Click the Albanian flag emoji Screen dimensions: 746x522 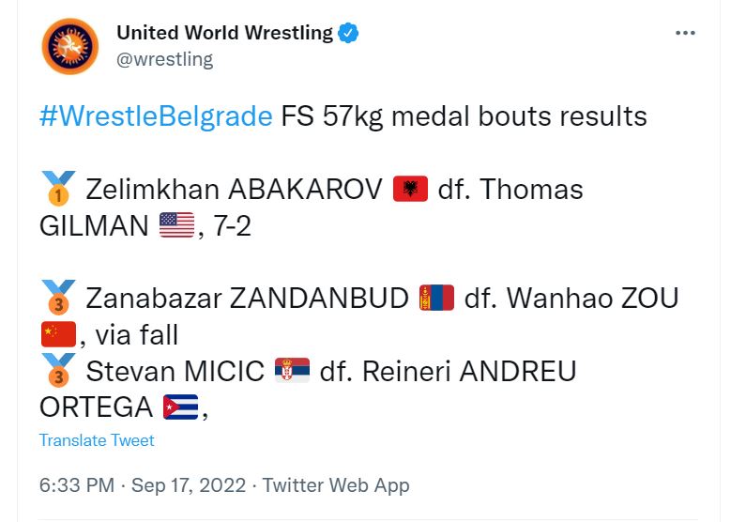pyautogui.click(x=410, y=190)
